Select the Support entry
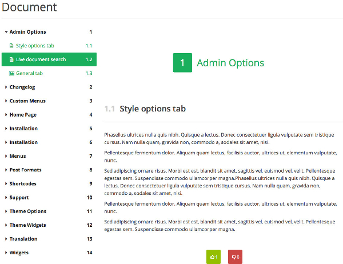 (x=19, y=198)
